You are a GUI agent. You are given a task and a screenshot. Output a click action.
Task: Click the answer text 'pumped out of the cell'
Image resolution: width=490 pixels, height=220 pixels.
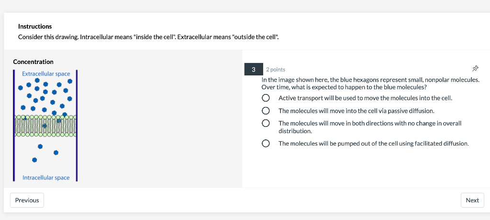pyautogui.click(x=373, y=143)
